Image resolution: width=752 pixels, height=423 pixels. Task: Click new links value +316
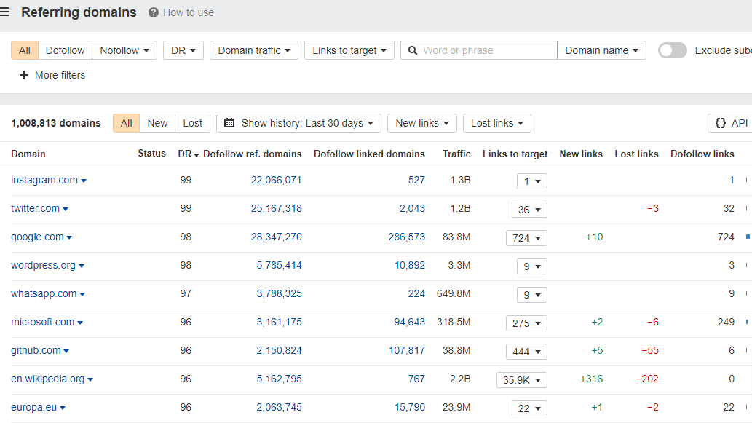coord(591,379)
